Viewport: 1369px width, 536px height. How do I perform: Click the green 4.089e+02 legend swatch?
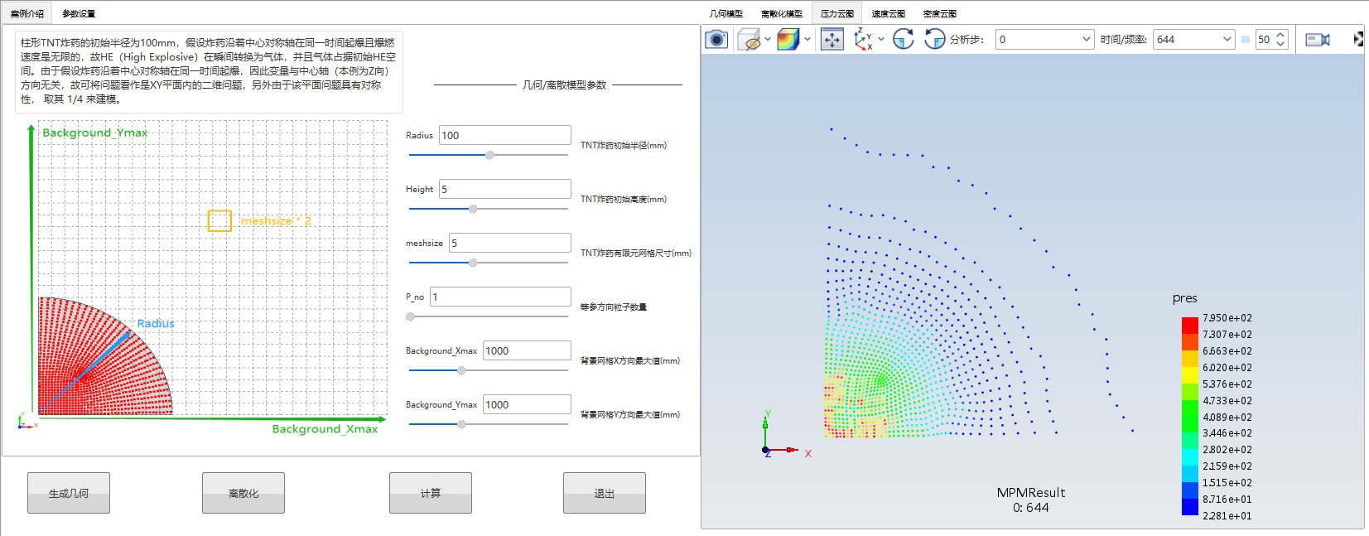click(1190, 424)
